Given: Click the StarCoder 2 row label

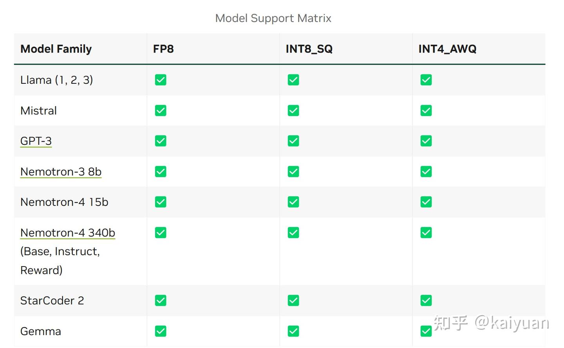Looking at the screenshot, I should pyautogui.click(x=52, y=301).
